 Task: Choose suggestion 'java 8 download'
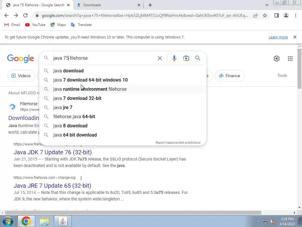pyautogui.click(x=123, y=126)
